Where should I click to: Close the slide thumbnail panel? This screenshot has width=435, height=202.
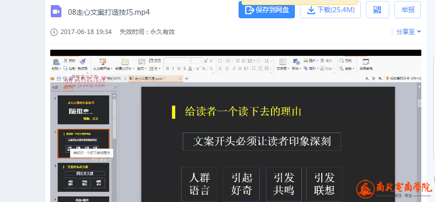[x=116, y=88]
